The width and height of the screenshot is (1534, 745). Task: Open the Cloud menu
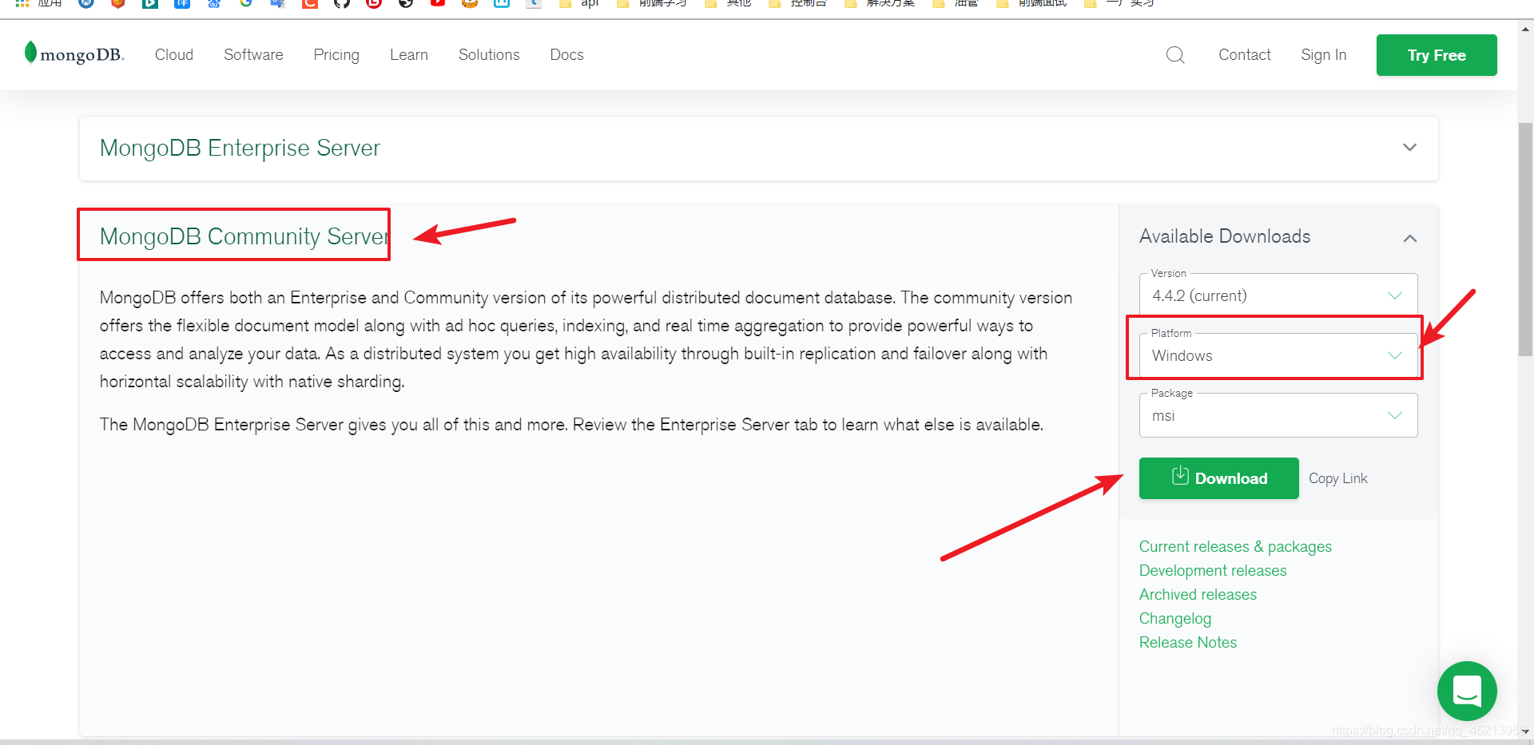click(x=174, y=55)
